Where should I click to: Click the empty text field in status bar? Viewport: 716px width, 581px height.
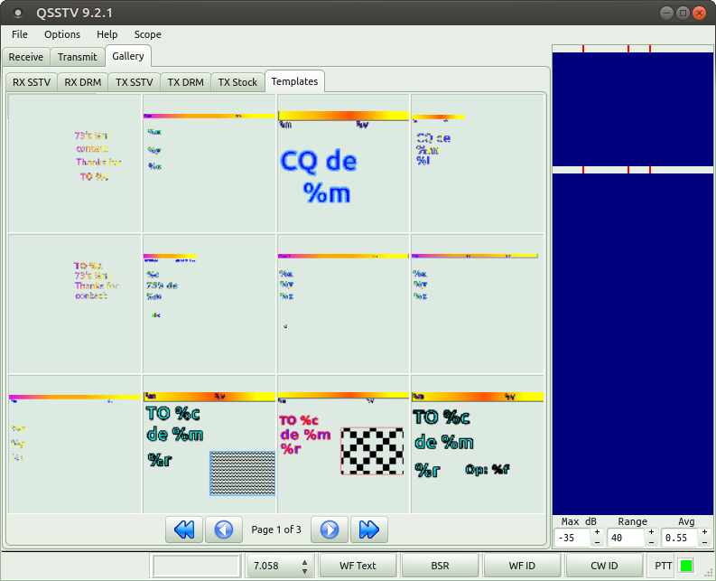tap(195, 566)
